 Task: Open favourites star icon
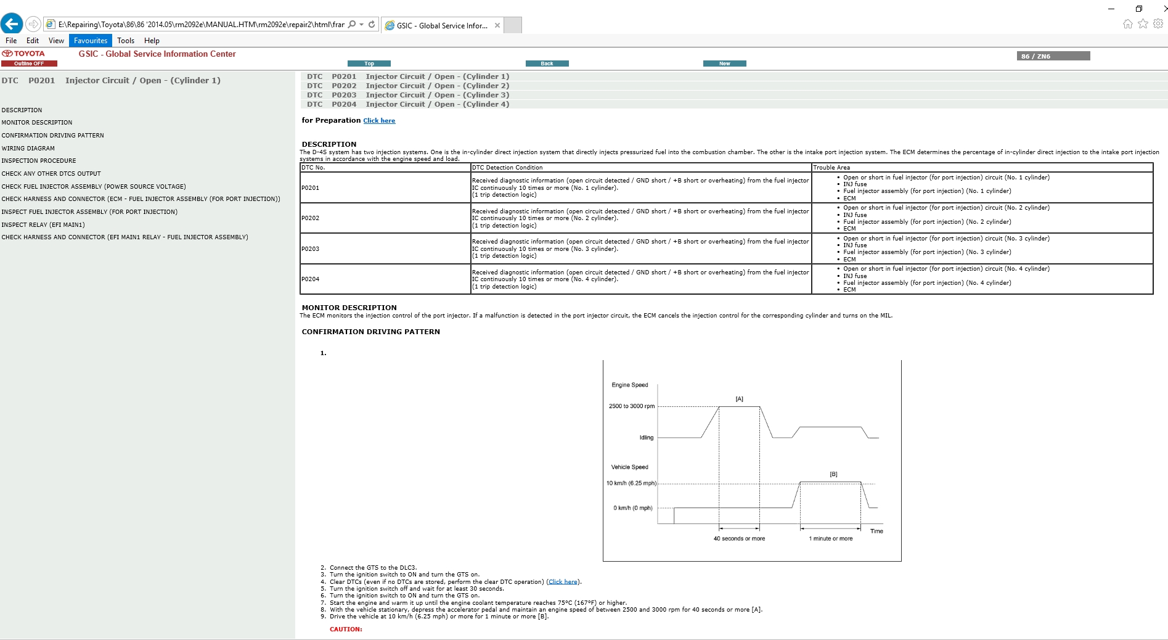coord(1143,24)
